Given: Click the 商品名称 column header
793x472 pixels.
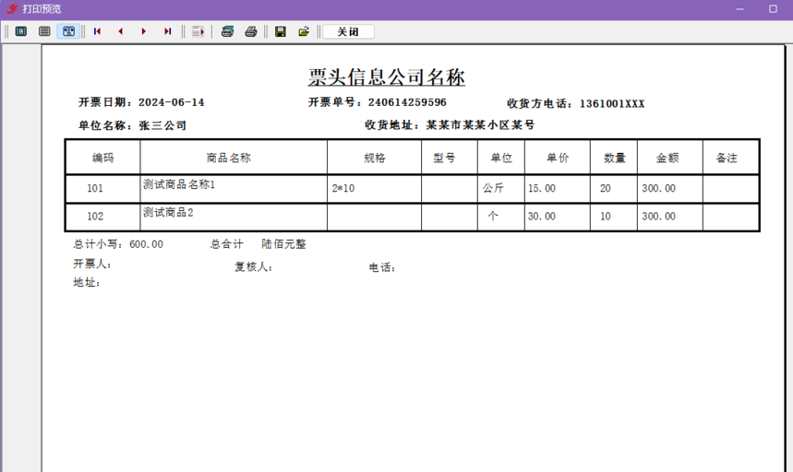Looking at the screenshot, I should coord(229,158).
